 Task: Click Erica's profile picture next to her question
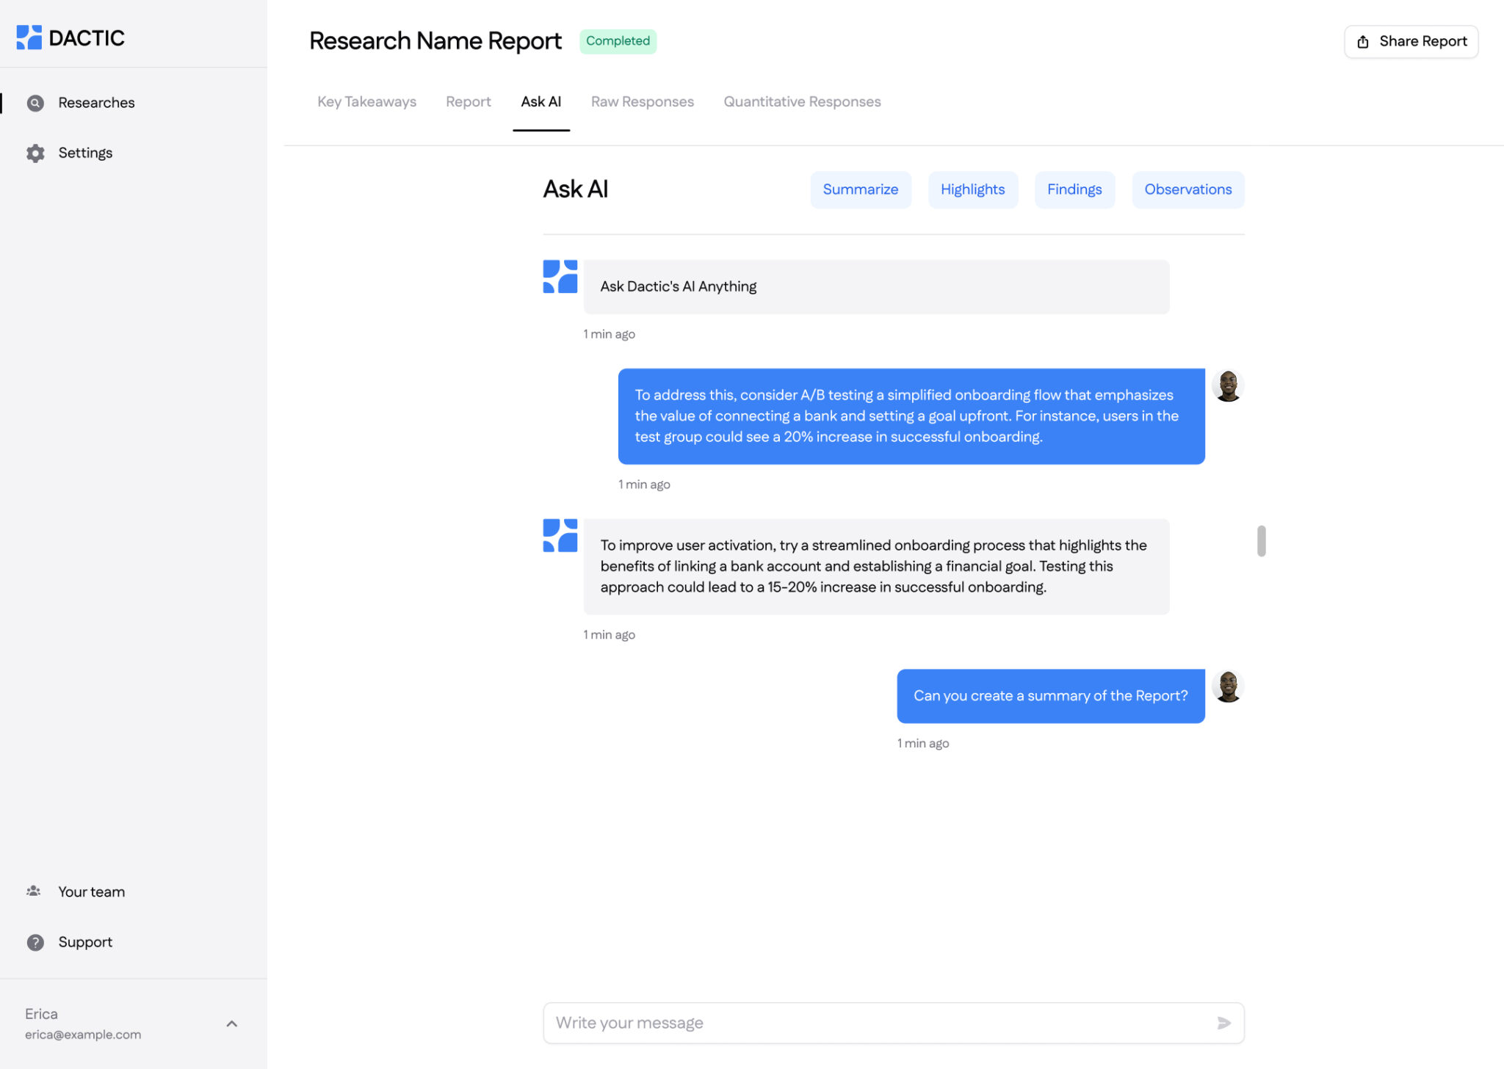[x=1227, y=686]
